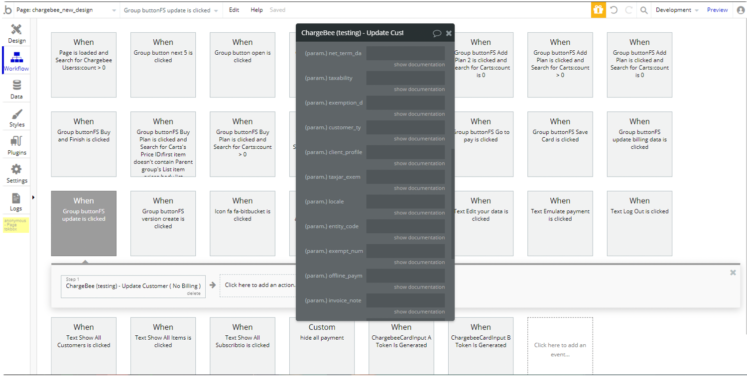Expand sidebar with small arrow beside Logs
The image size is (747, 389).
(x=33, y=197)
